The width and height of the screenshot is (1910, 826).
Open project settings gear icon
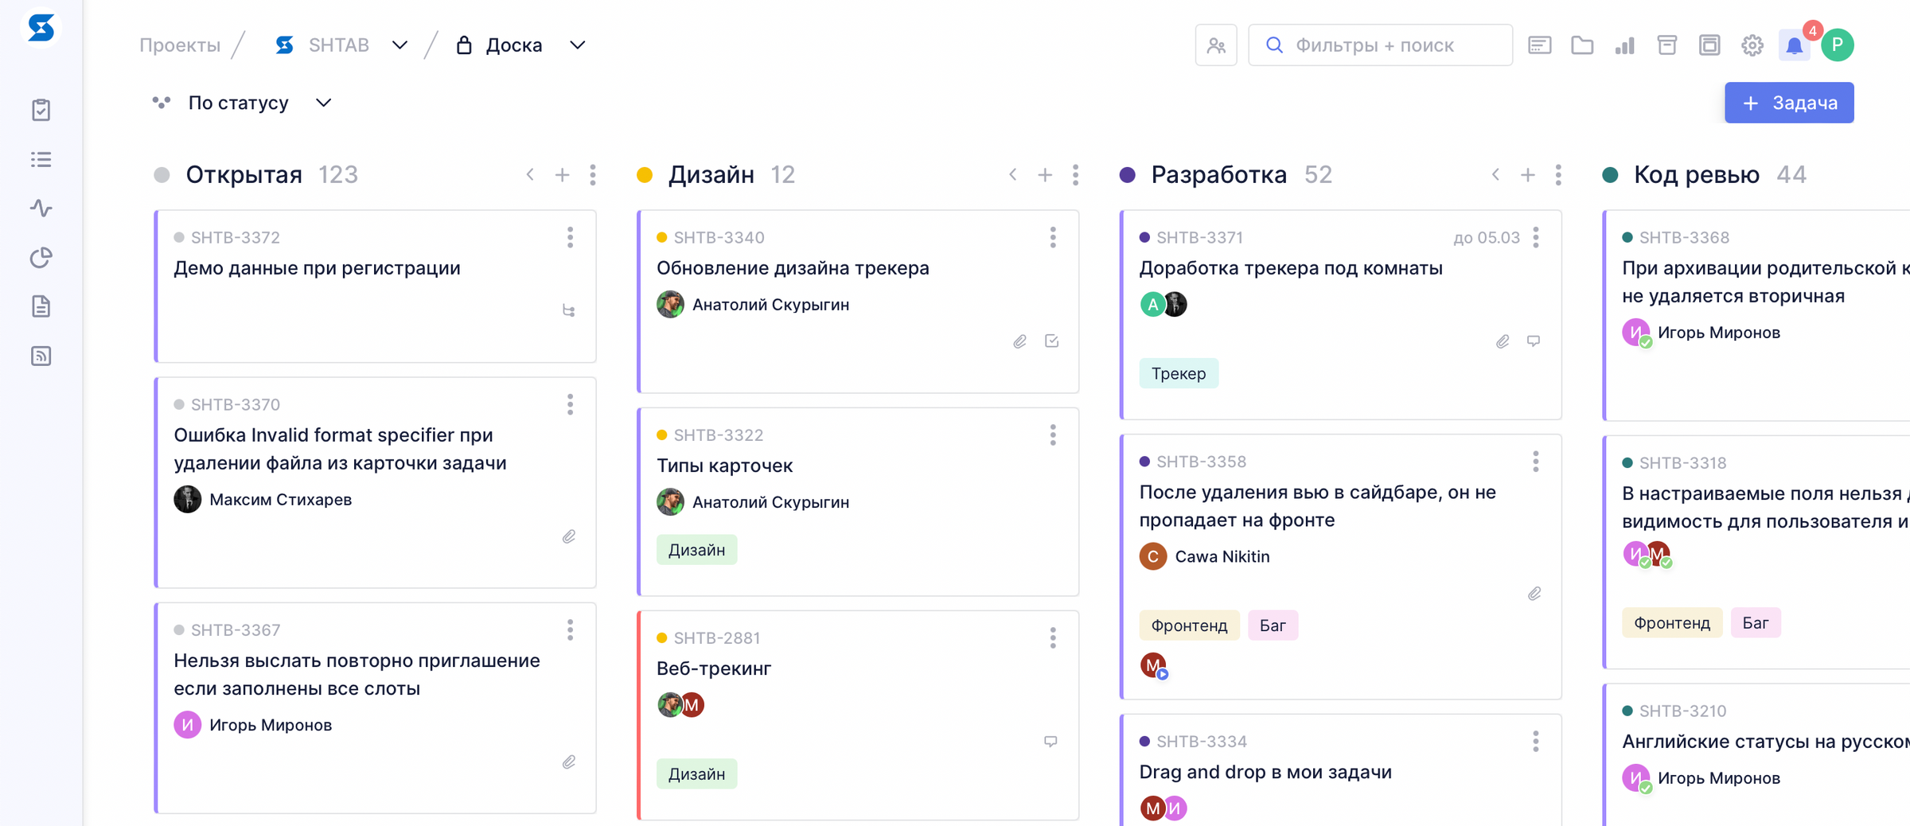coord(1752,45)
